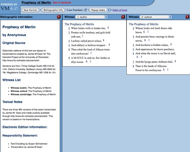Viewport: 190px width, 152px height.
Task: Select line 'When lordes wille is londes law,'
Action: click(x=88, y=28)
